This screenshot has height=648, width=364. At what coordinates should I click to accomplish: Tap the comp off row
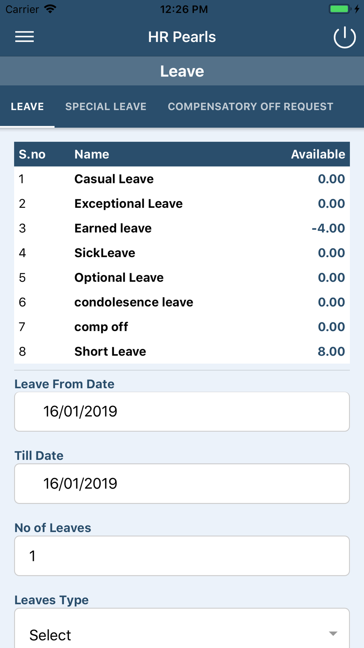pyautogui.click(x=182, y=327)
